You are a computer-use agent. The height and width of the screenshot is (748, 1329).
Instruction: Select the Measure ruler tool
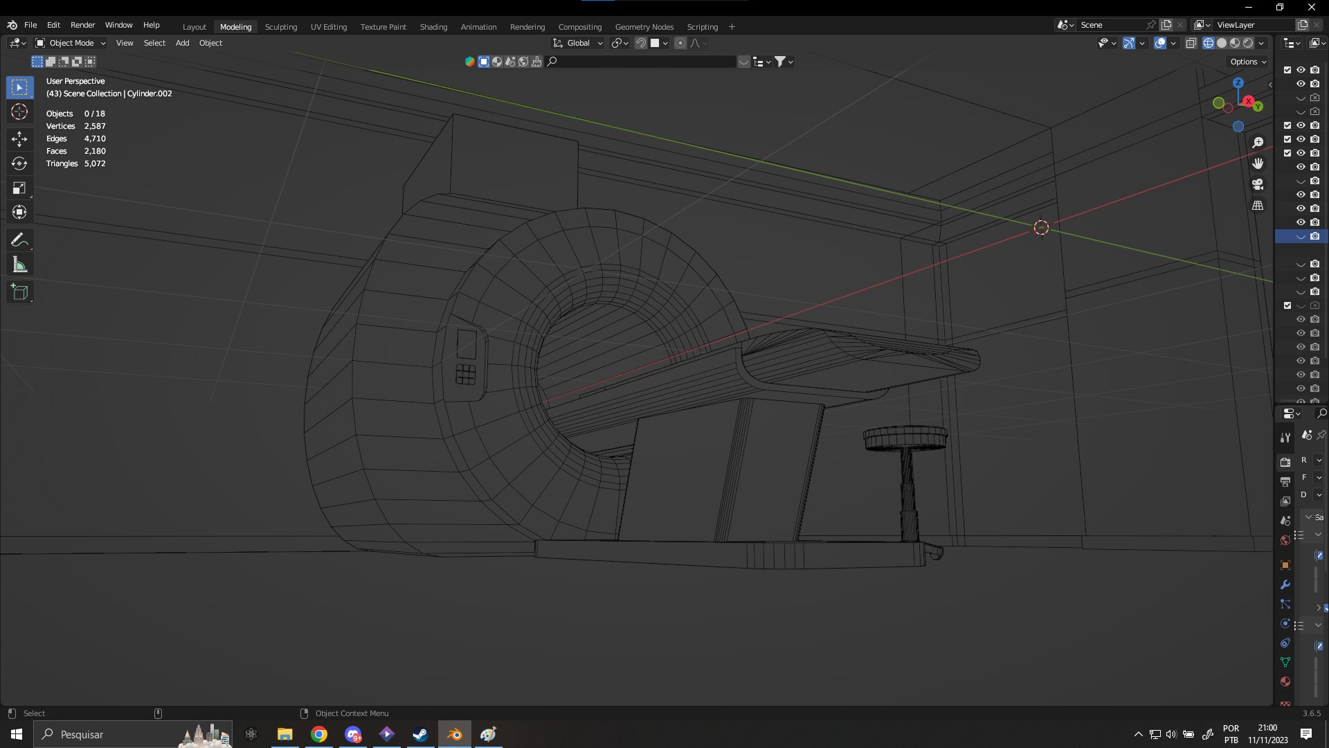tap(19, 265)
